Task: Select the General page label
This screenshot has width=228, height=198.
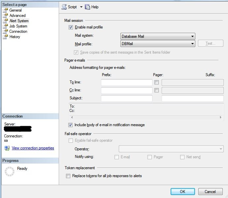Action: [16, 10]
